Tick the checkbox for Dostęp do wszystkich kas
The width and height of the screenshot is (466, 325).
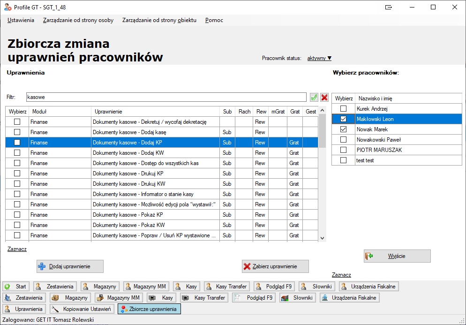(x=17, y=163)
